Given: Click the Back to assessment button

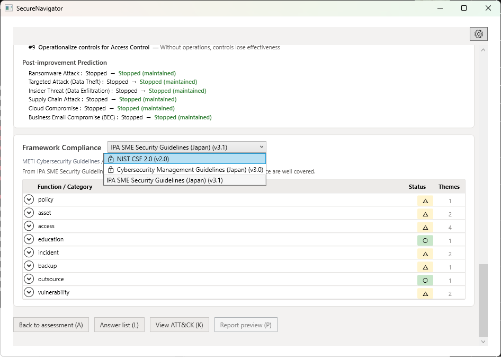Looking at the screenshot, I should [x=51, y=325].
